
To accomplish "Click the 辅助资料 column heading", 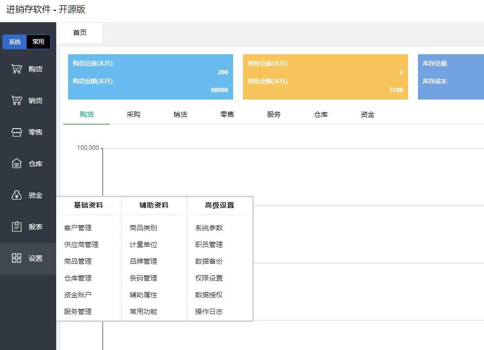I will 154,205.
